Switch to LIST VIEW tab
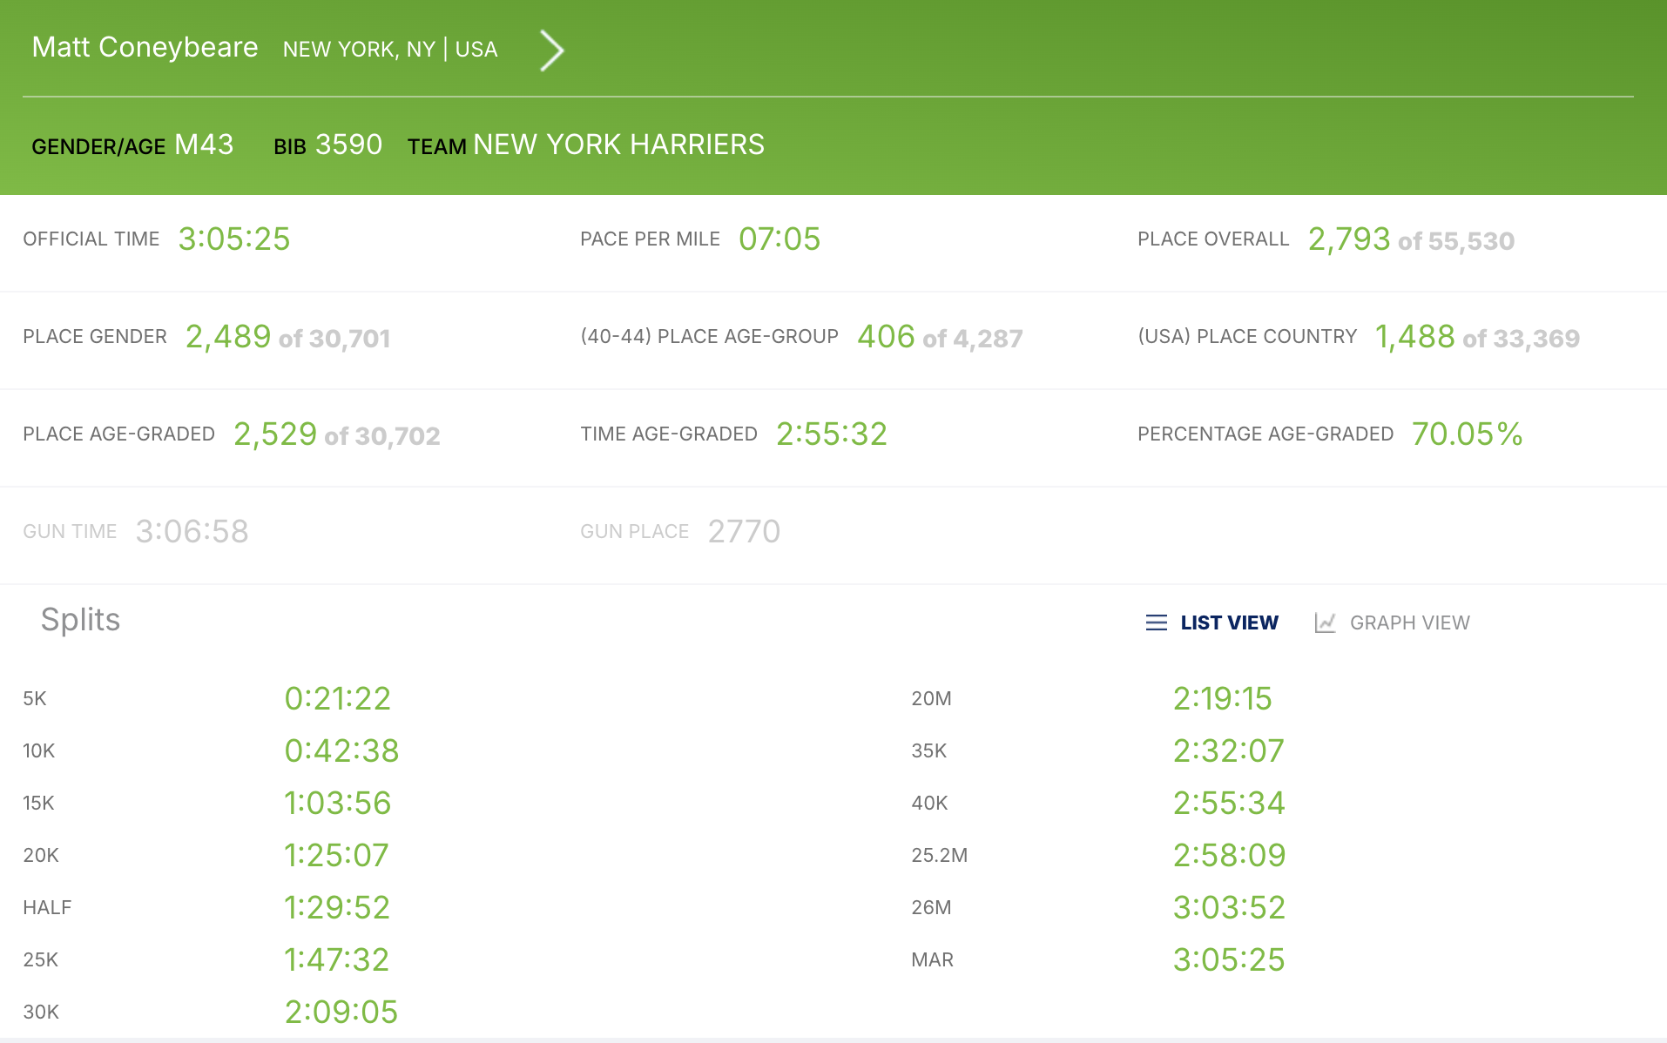Viewport: 1667px width, 1043px height. [1229, 622]
